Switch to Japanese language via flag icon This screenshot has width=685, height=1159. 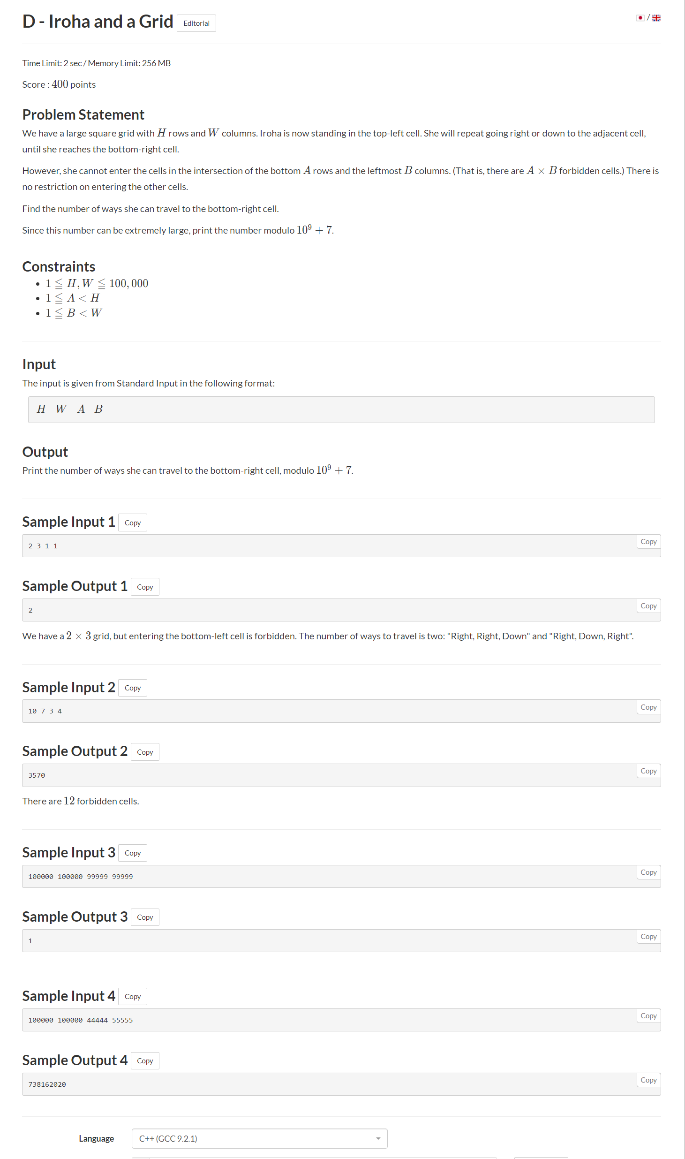(640, 18)
